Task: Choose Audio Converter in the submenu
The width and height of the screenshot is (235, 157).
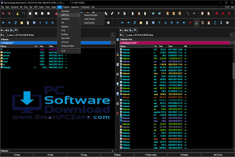Action: tap(92, 19)
